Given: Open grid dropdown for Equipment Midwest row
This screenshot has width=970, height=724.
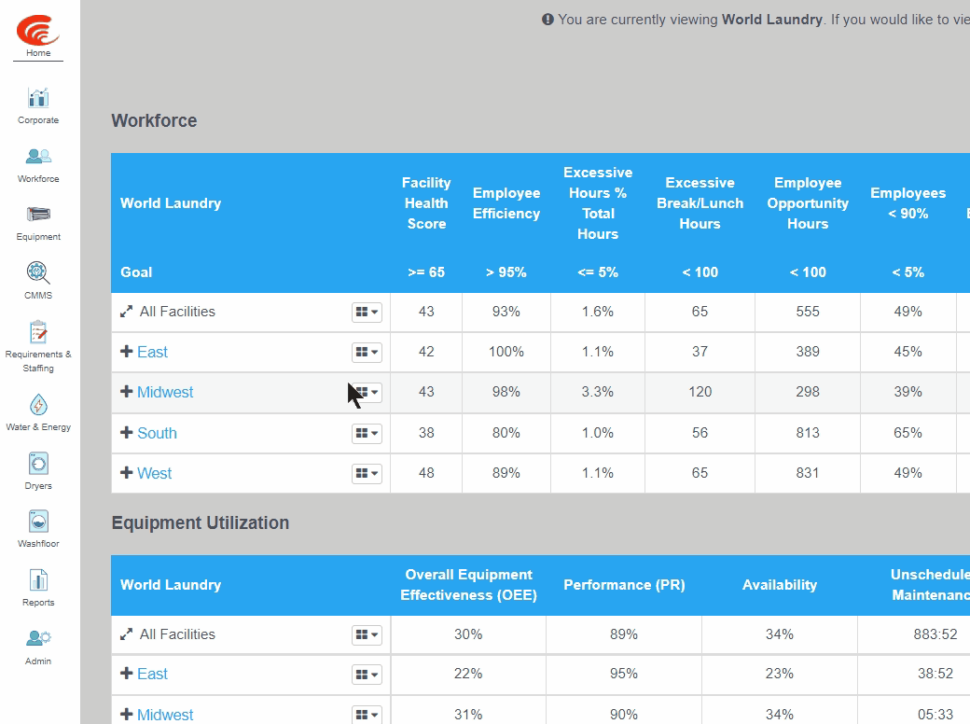Looking at the screenshot, I should click(x=367, y=715).
